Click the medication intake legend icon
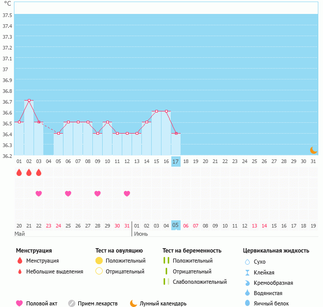Image resolution: width=323 pixels, height=307 pixels. tap(72, 303)
